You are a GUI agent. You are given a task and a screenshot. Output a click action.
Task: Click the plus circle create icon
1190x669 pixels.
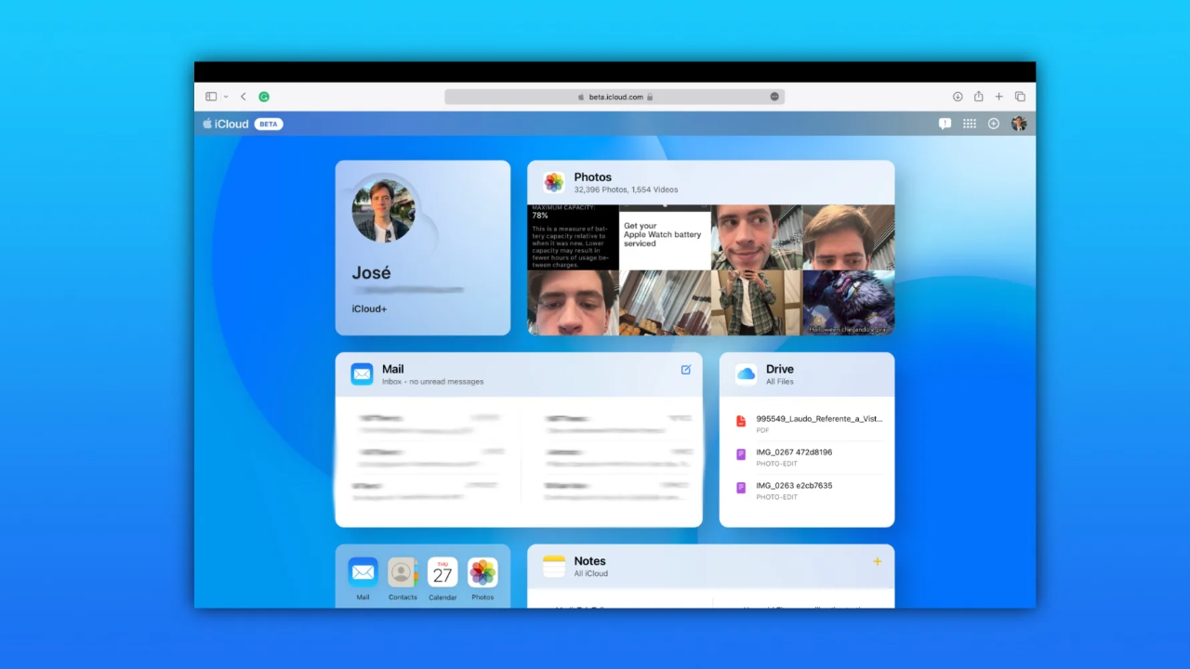994,124
